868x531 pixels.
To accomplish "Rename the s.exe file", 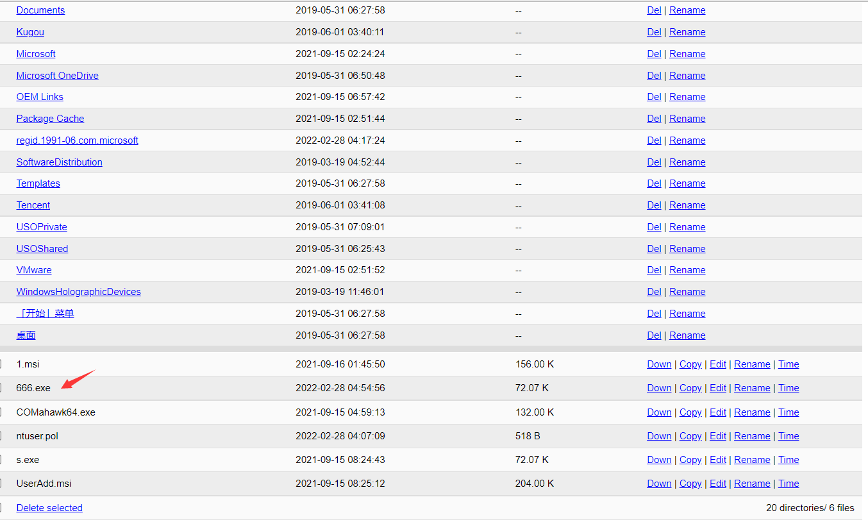I will (x=752, y=460).
